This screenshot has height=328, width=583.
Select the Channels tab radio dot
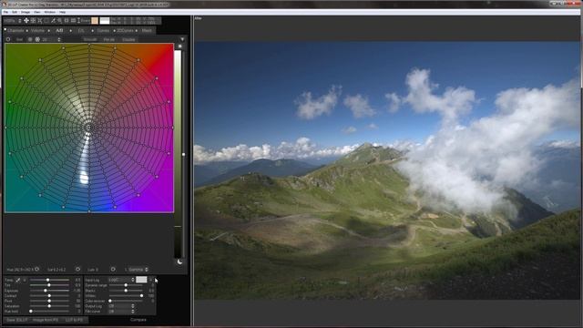(x=5, y=29)
